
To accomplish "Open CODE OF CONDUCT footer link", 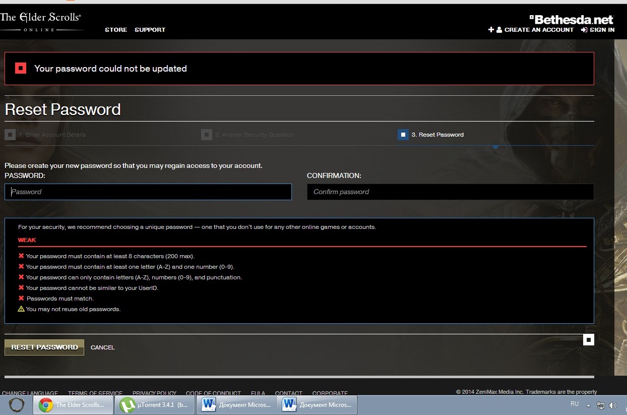I will click(214, 393).
